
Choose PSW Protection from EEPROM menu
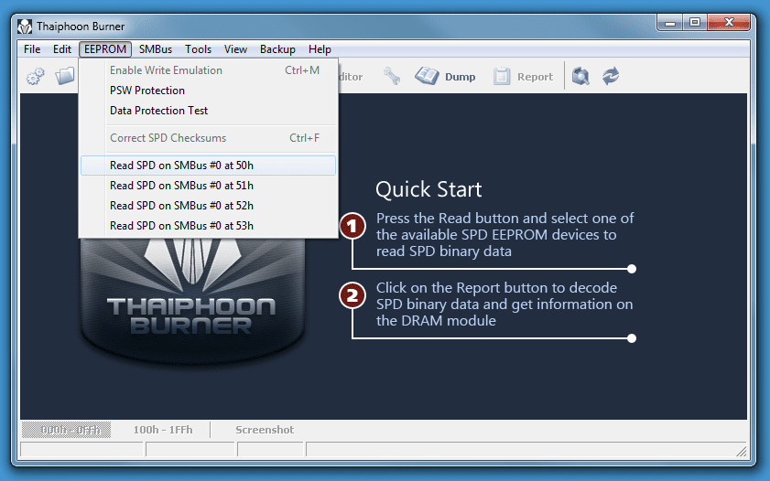coord(208,91)
